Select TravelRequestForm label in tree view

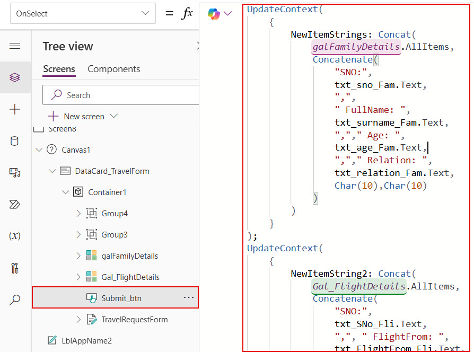(135, 319)
